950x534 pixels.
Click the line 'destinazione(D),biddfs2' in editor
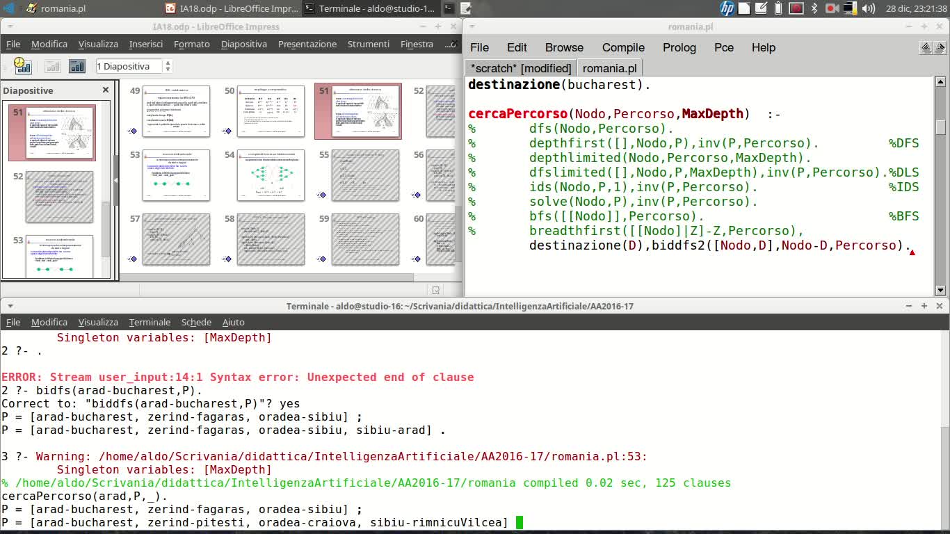(x=720, y=245)
